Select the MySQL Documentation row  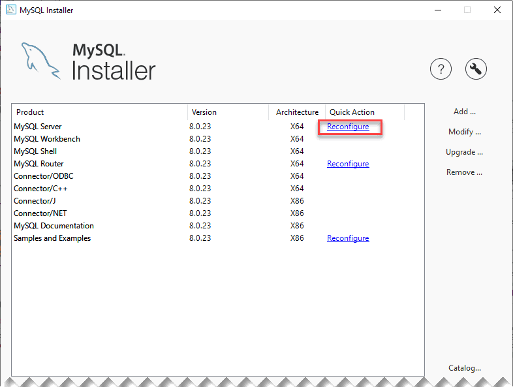[x=218, y=226]
